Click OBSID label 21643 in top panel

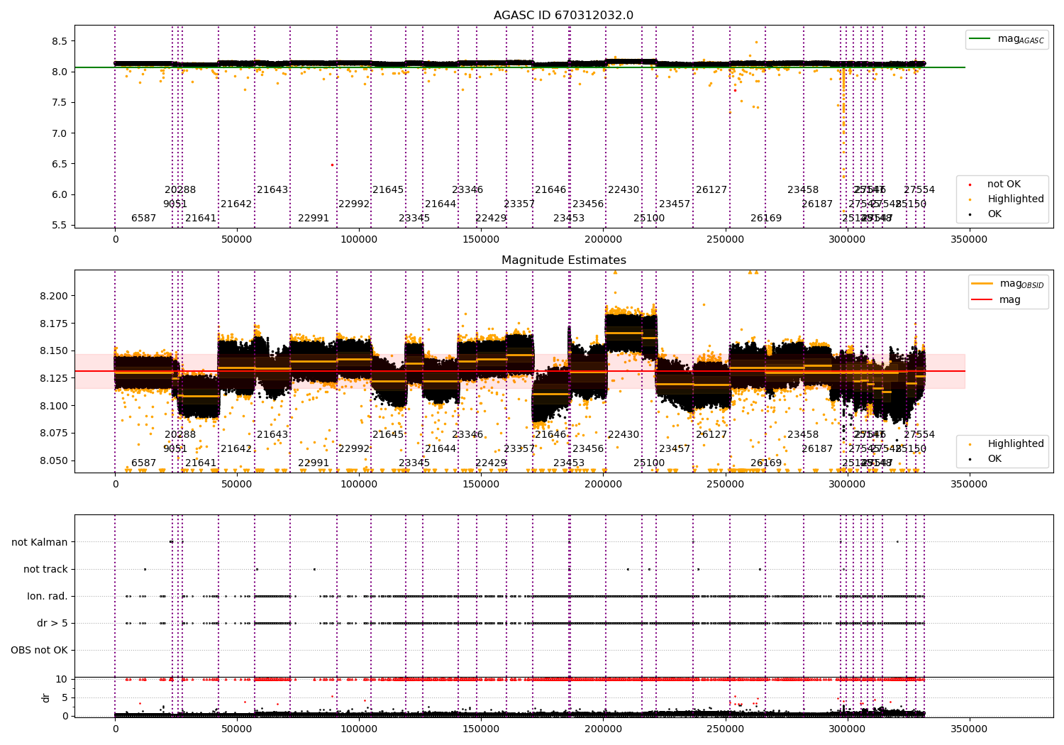coord(272,190)
